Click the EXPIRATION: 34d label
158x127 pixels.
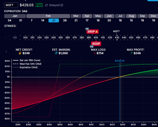16,11
